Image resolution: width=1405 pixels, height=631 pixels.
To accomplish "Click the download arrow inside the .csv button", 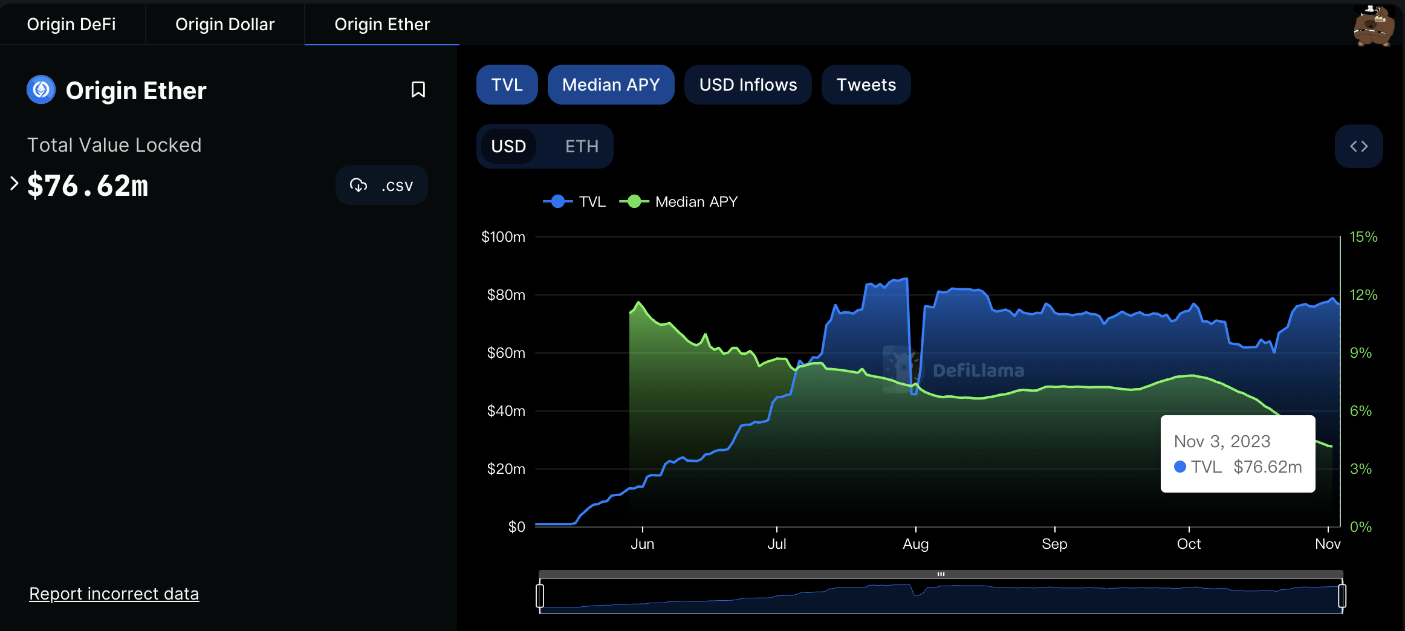I will click(359, 185).
